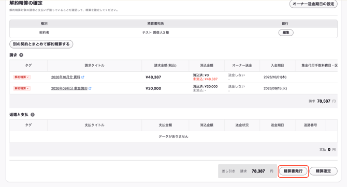Click 差し引き 請求 78,387 円 summary
This screenshot has height=187, width=347.
point(248,171)
